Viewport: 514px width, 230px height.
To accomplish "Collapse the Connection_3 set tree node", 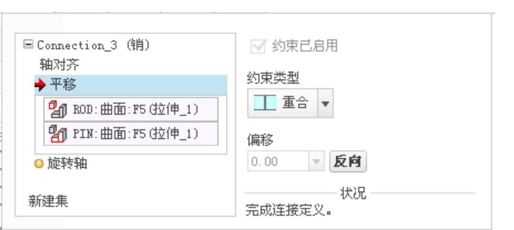I will click(29, 45).
